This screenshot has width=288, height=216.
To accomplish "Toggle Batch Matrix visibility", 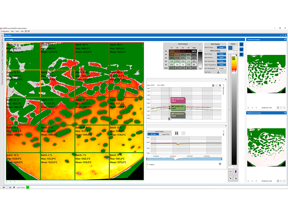I will pos(221,54).
